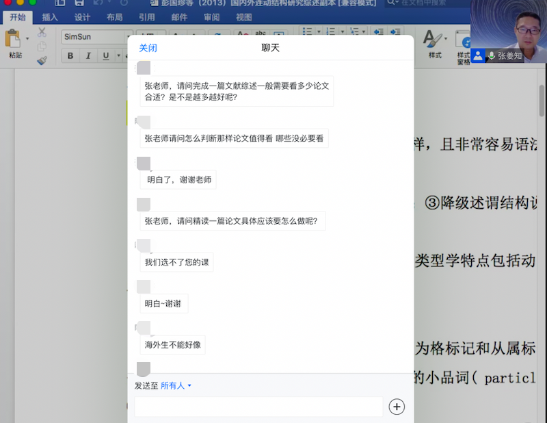Click the Cut scissors icon

click(x=42, y=32)
